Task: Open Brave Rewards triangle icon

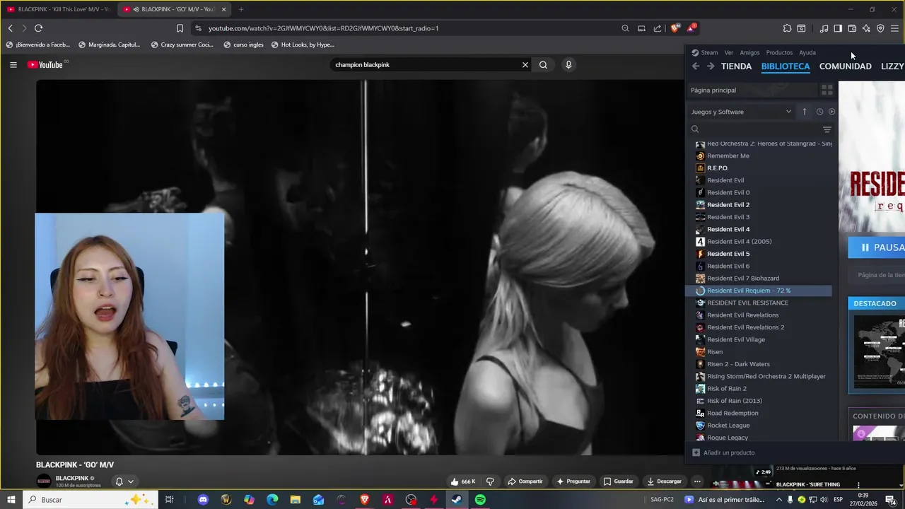Action: coord(691,28)
